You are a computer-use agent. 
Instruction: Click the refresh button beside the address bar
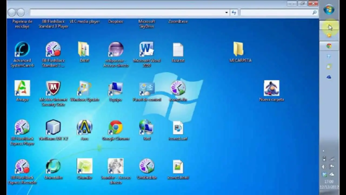pos(234,12)
